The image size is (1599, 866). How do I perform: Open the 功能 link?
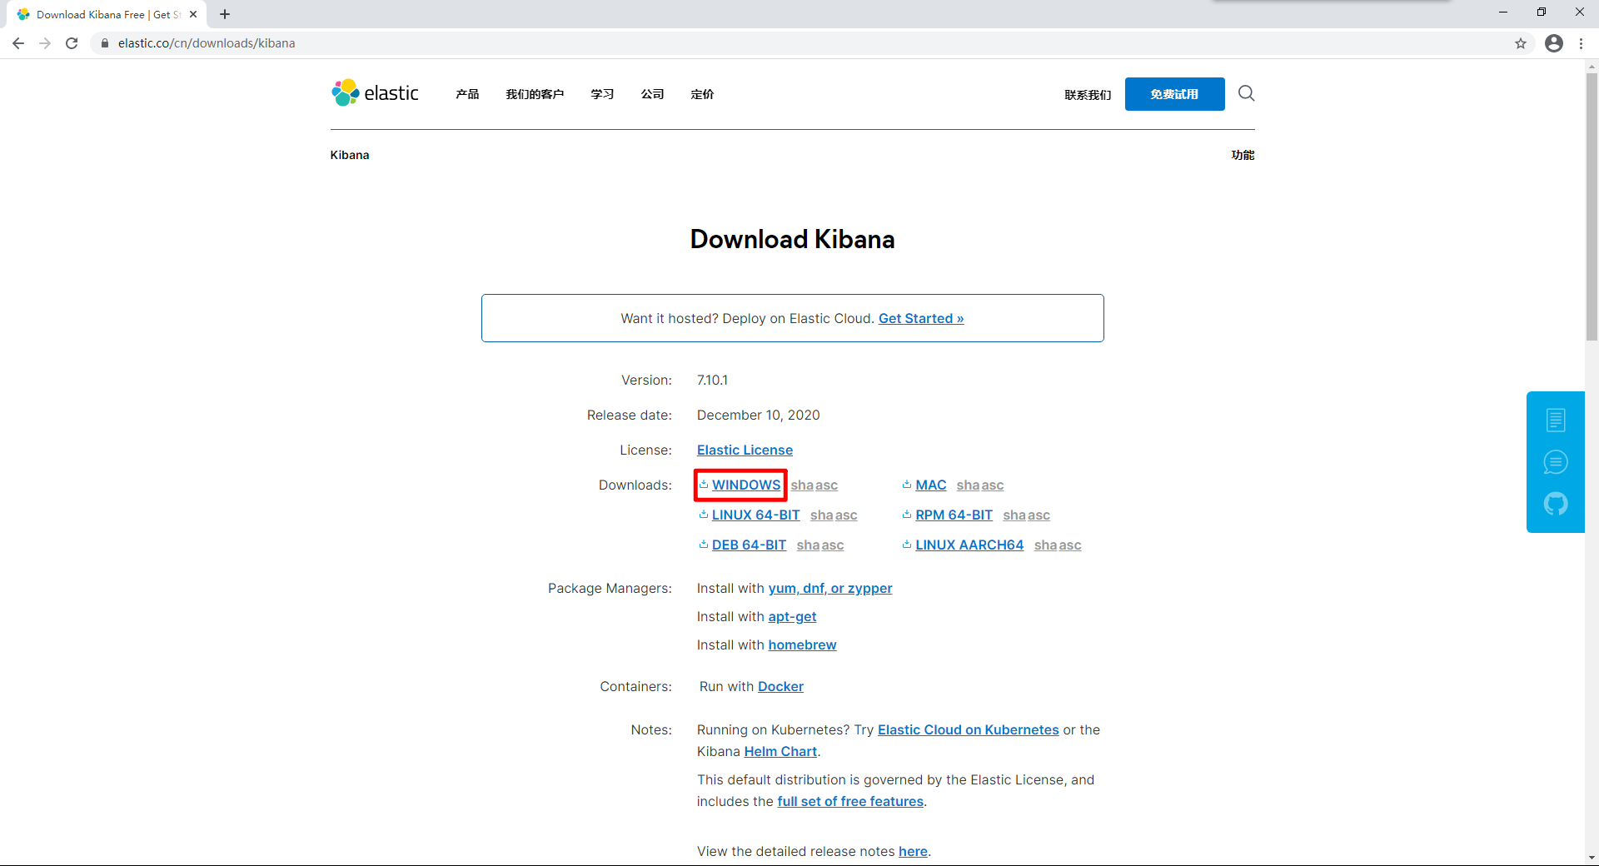[x=1243, y=155]
